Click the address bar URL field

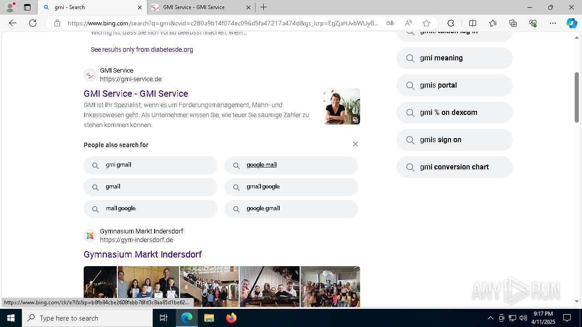click(x=223, y=23)
